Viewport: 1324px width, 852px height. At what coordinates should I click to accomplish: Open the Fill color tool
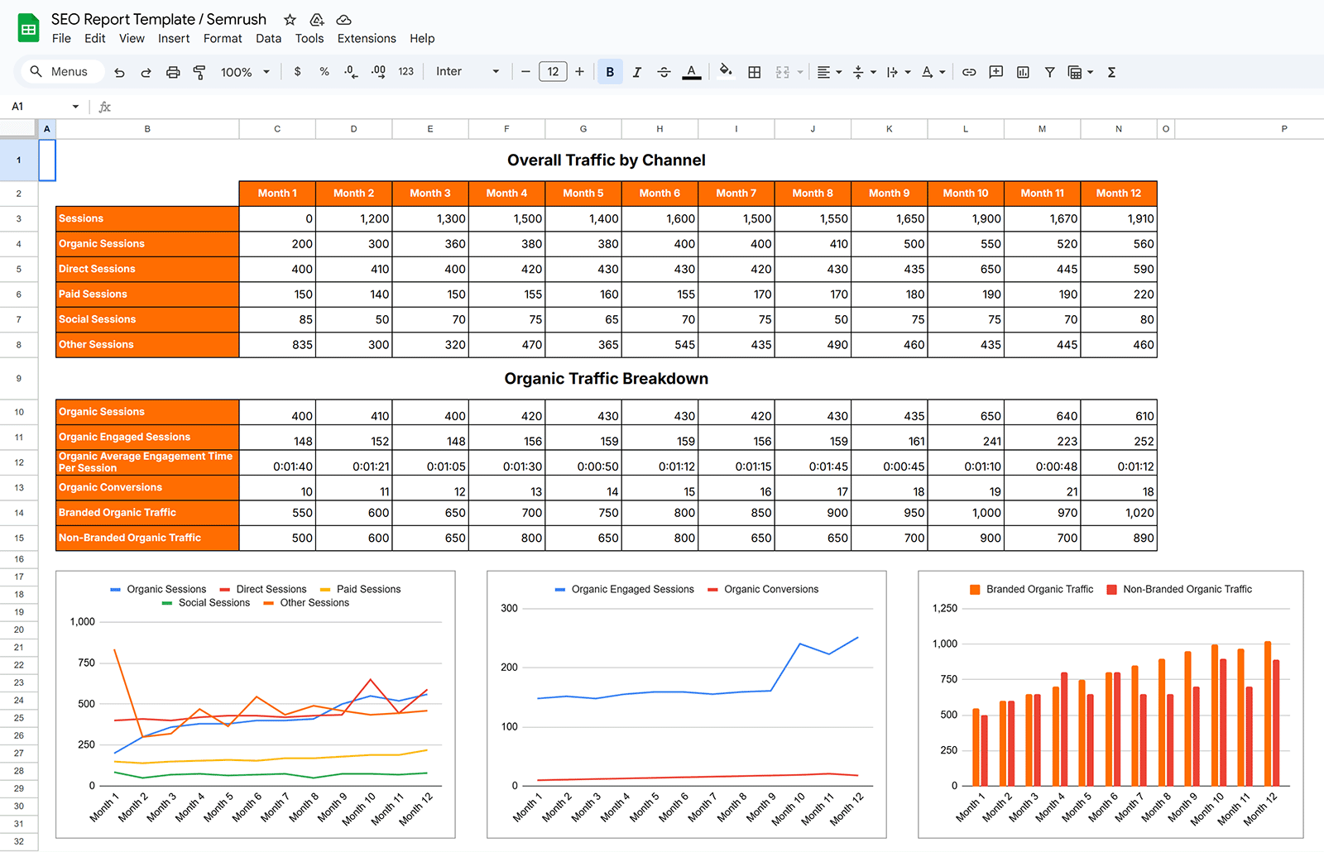point(726,72)
